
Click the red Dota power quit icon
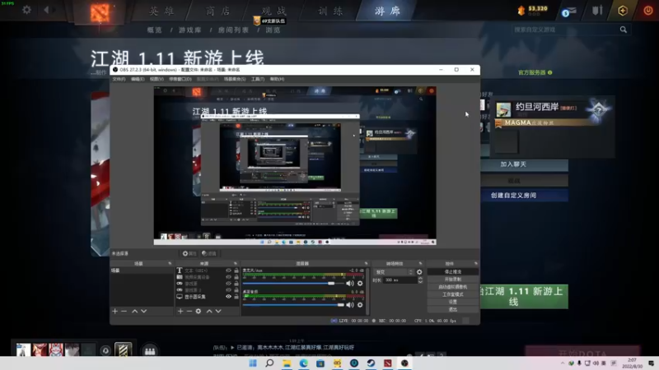(x=647, y=11)
